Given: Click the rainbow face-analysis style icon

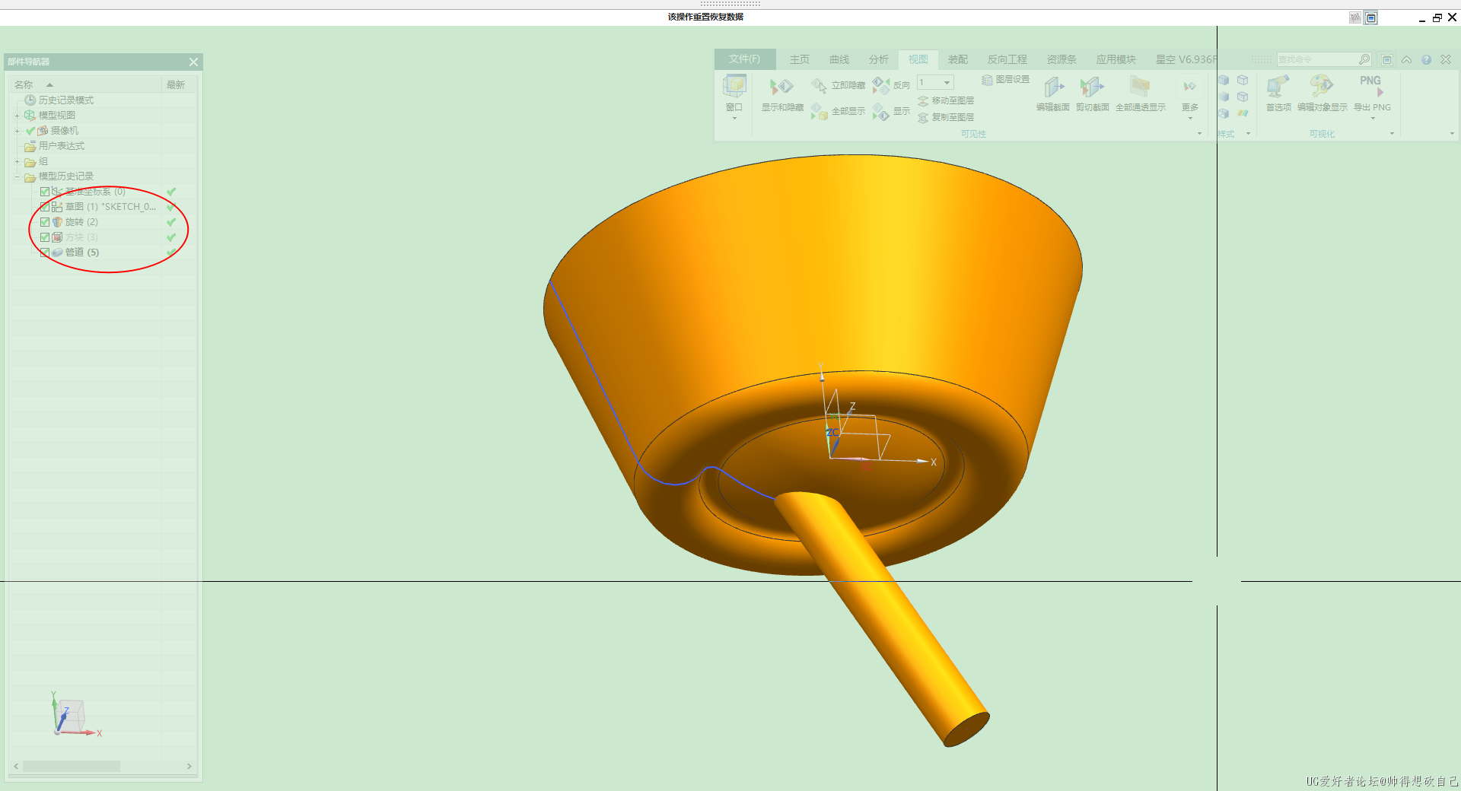Looking at the screenshot, I should [1243, 113].
